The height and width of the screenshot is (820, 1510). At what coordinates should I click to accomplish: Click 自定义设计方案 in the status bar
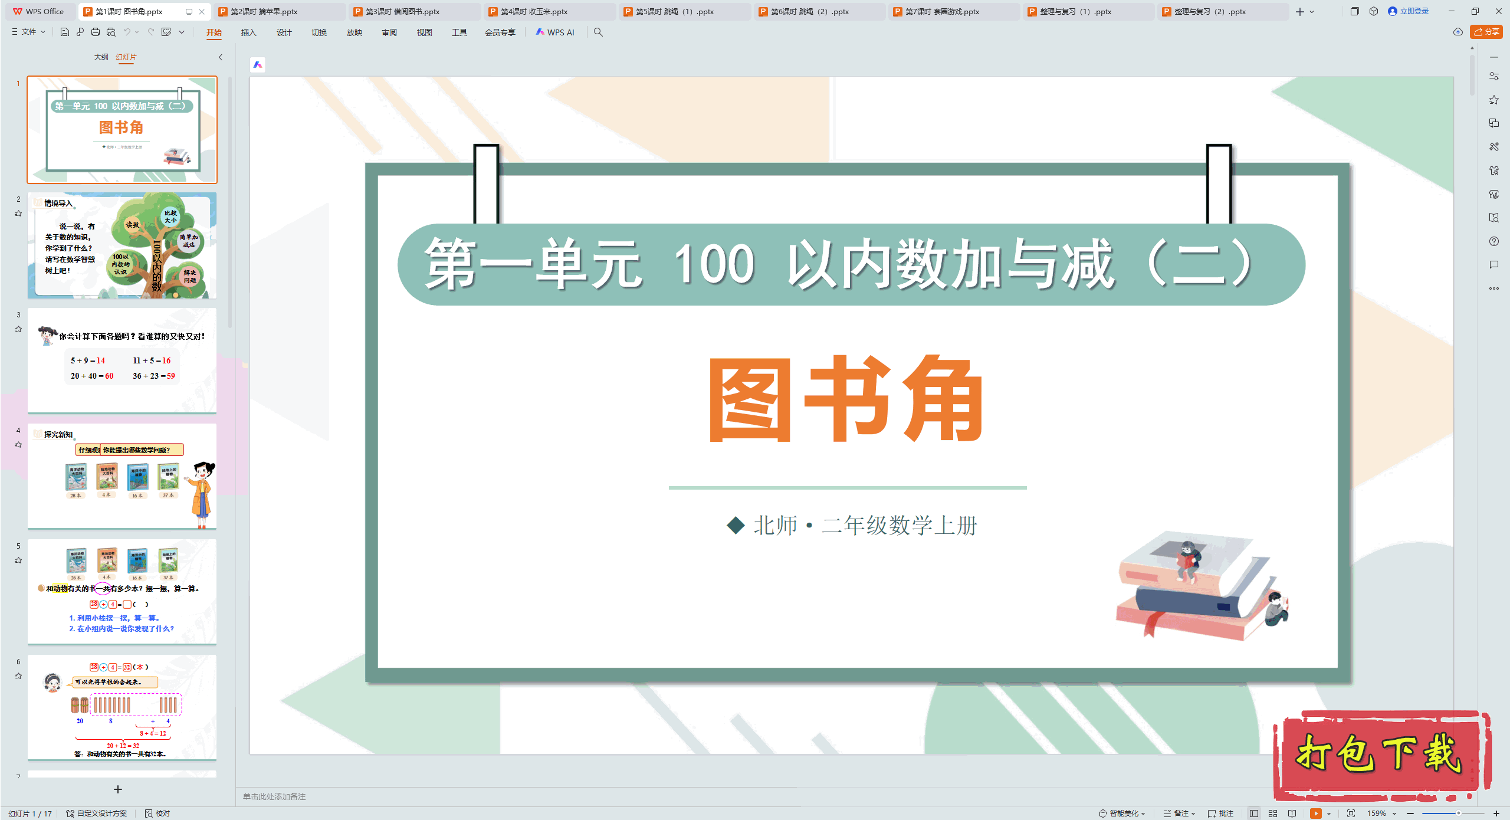pyautogui.click(x=101, y=813)
